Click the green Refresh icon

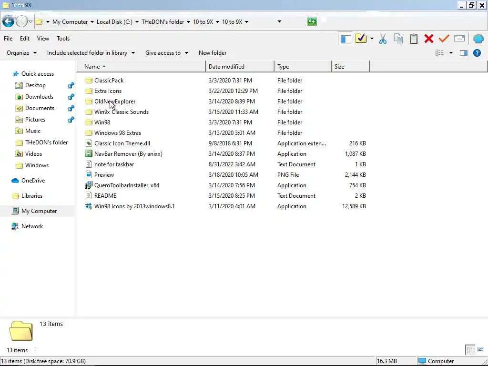(312, 21)
